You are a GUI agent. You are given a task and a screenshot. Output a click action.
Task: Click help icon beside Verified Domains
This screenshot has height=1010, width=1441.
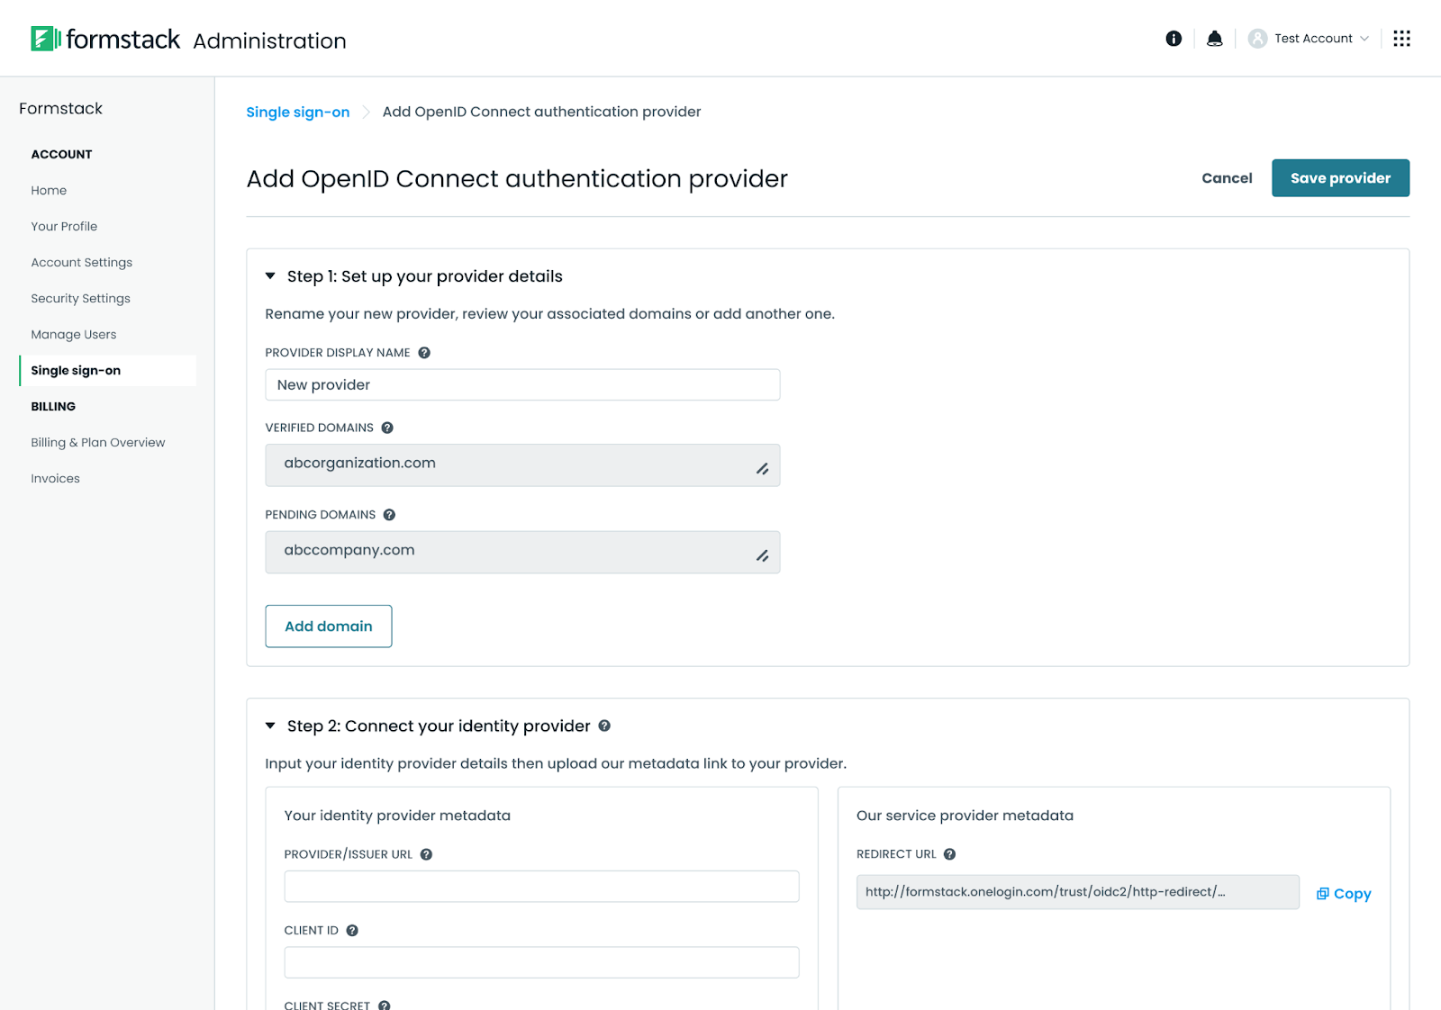pyautogui.click(x=387, y=428)
